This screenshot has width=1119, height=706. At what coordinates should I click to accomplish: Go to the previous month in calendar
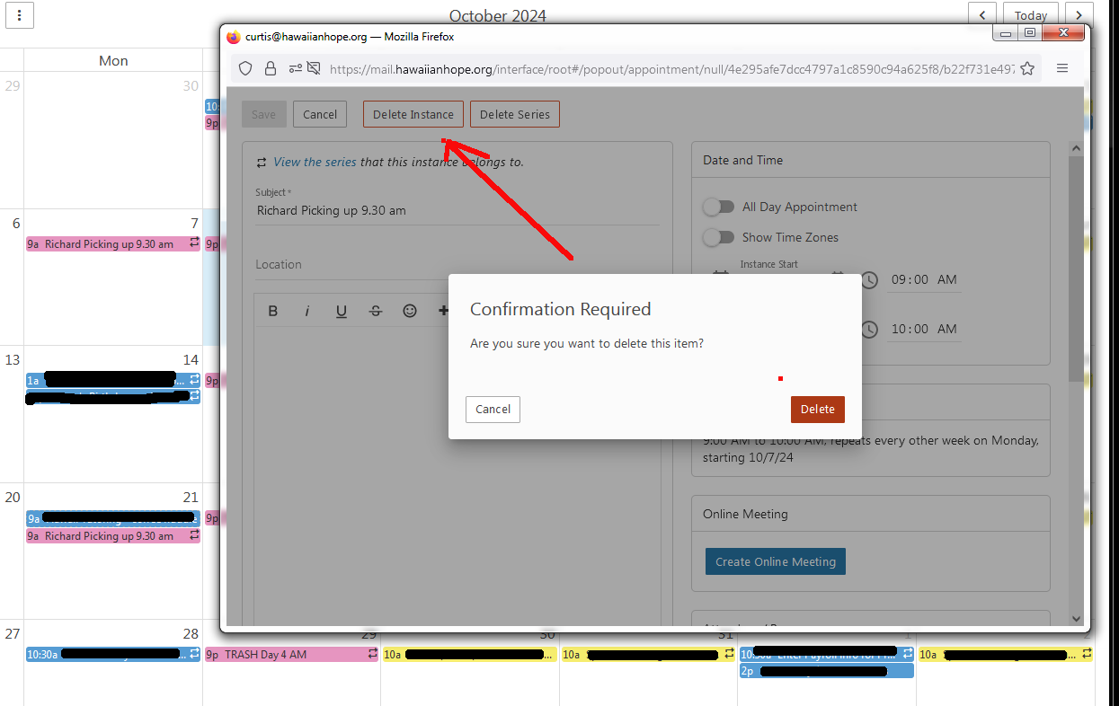pyautogui.click(x=982, y=14)
